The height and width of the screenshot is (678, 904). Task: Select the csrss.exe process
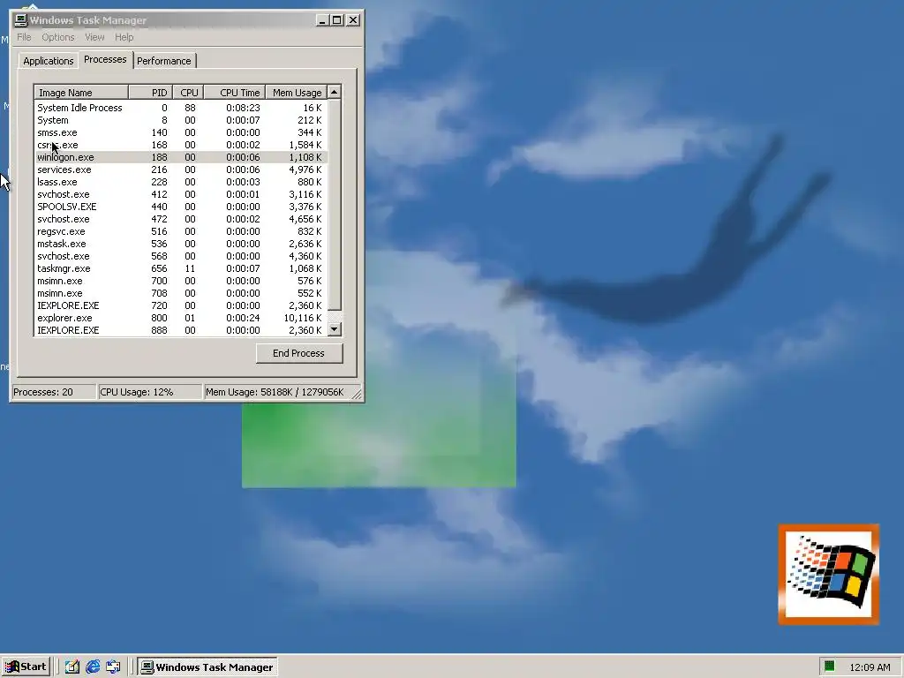(180, 145)
